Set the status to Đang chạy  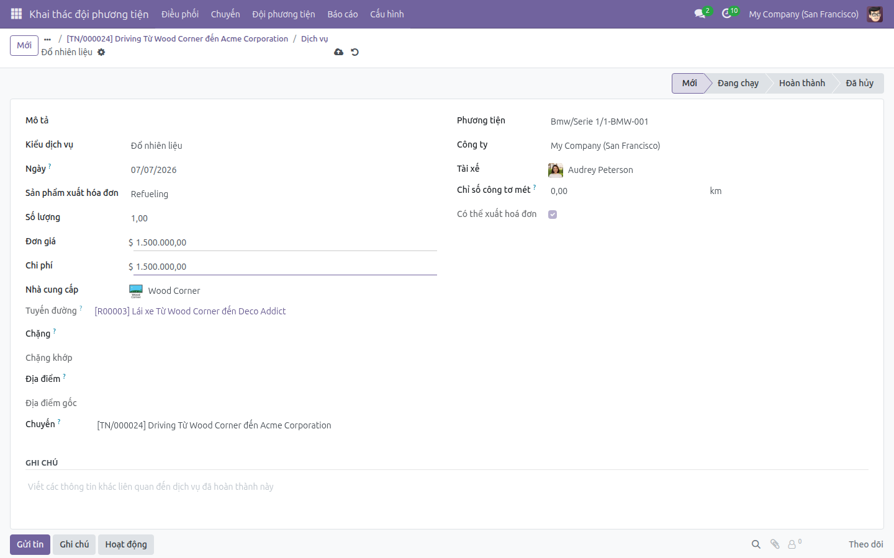pyautogui.click(x=738, y=83)
